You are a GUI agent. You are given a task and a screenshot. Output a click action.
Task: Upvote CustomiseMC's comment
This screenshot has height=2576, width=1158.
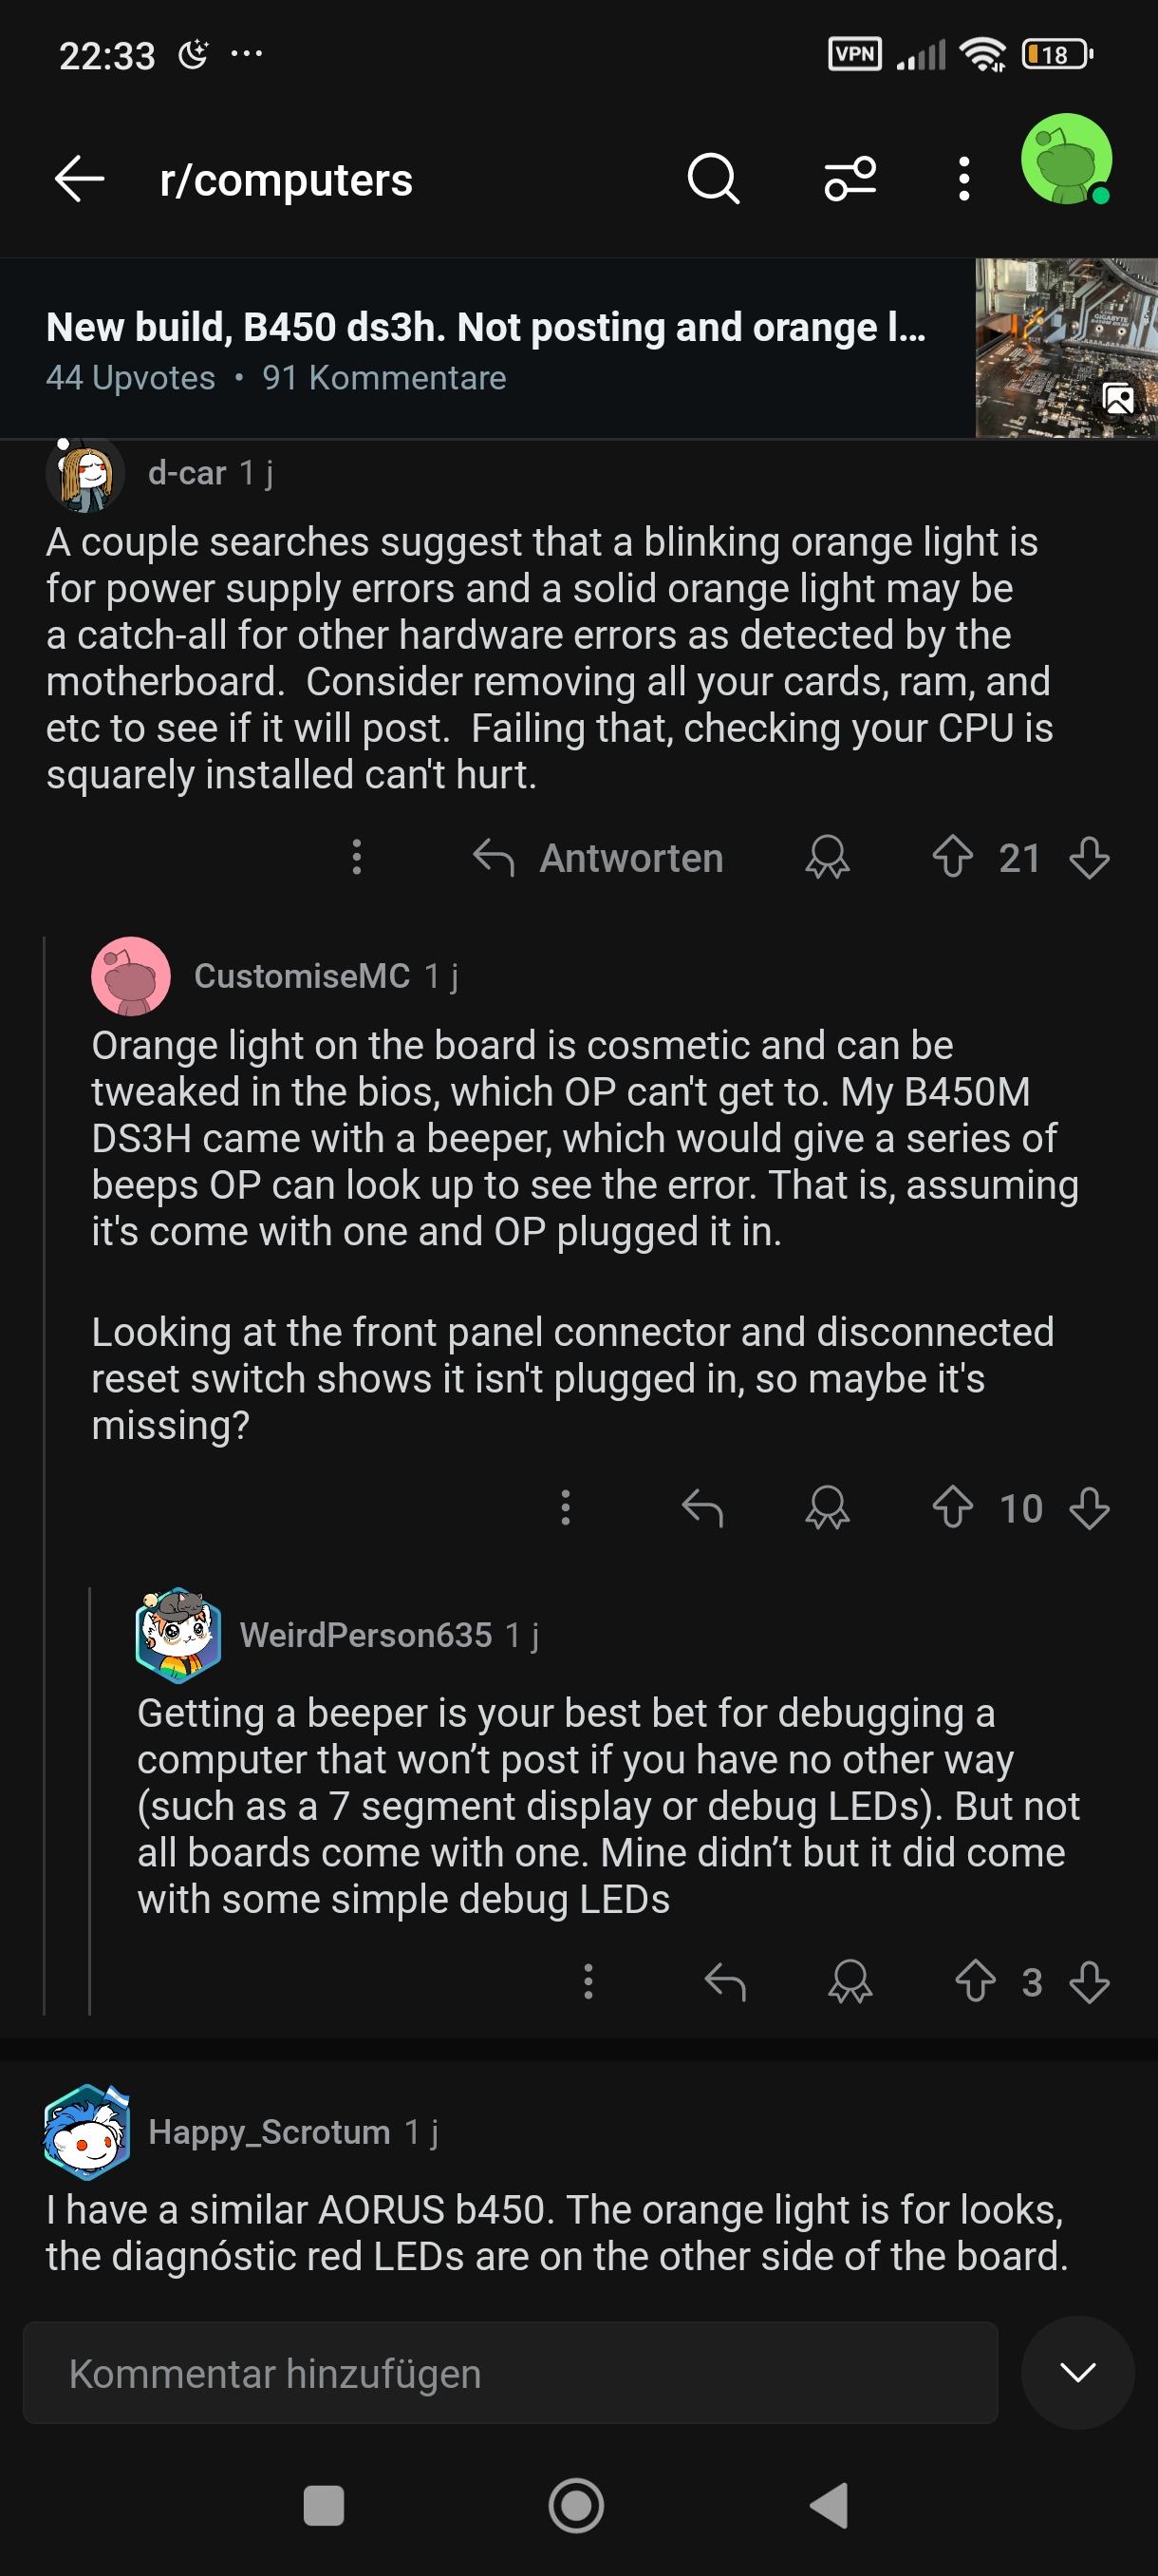tap(952, 1508)
